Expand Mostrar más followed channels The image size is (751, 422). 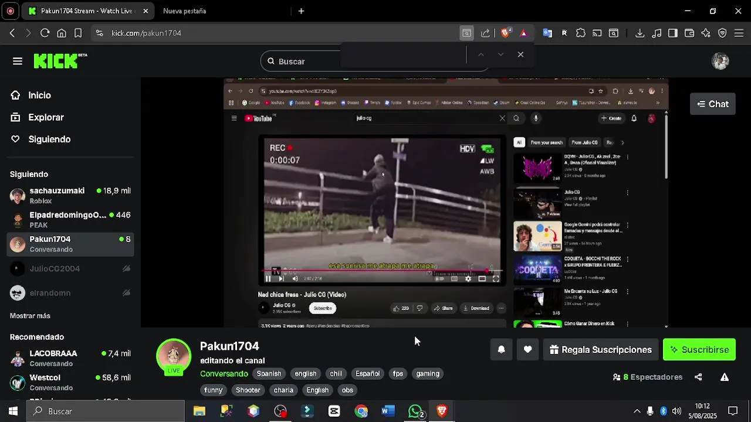[x=30, y=316]
